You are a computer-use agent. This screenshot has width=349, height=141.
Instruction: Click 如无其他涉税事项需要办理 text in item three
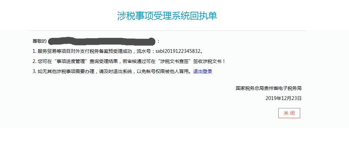65,71
